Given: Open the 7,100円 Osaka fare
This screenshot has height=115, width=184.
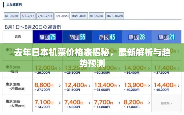Looking at the screenshot, I should click(44, 102).
